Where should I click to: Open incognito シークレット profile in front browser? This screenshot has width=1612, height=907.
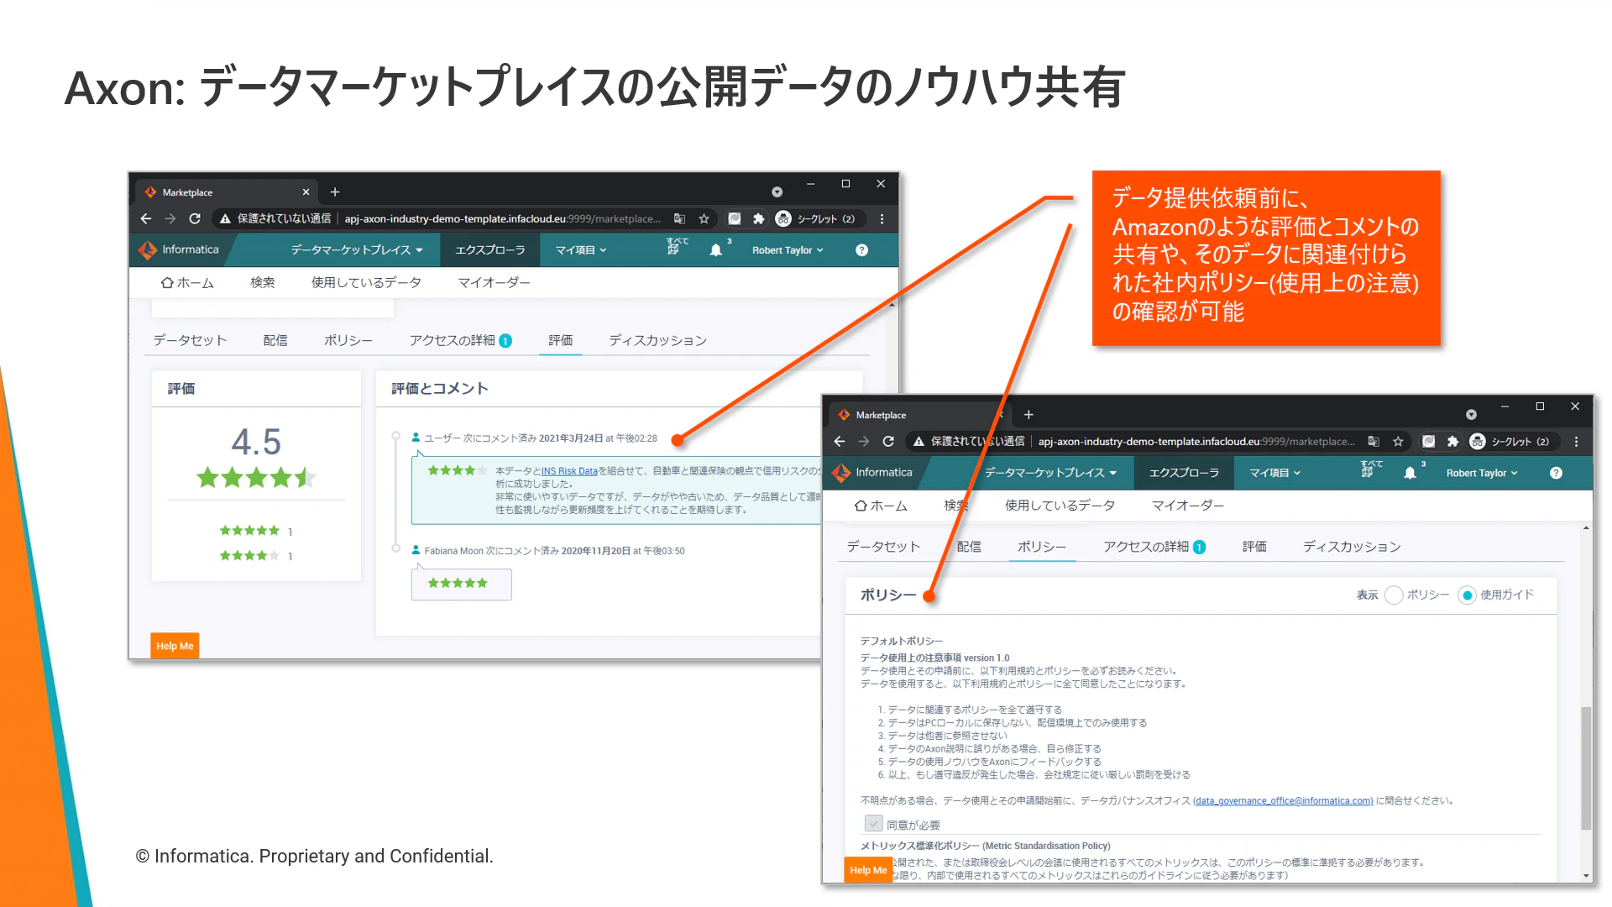(1510, 441)
